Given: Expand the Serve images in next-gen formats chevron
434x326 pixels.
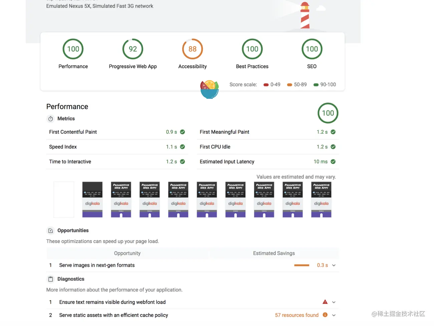Looking at the screenshot, I should pyautogui.click(x=334, y=265).
